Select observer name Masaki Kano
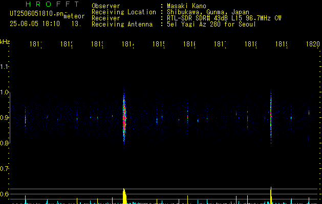The height and width of the screenshot is (204, 322). pyautogui.click(x=186, y=6)
